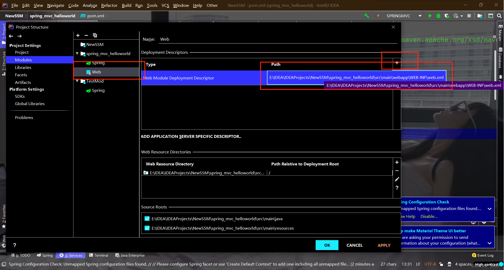
Task: Select Global Libraries under Platform Settings
Action: point(30,104)
